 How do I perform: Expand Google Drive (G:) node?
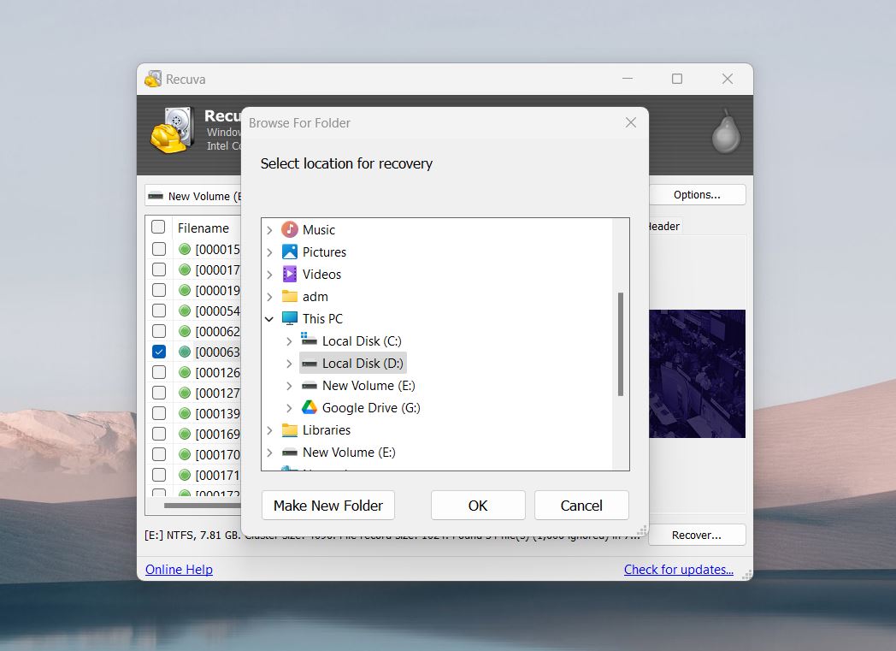289,408
